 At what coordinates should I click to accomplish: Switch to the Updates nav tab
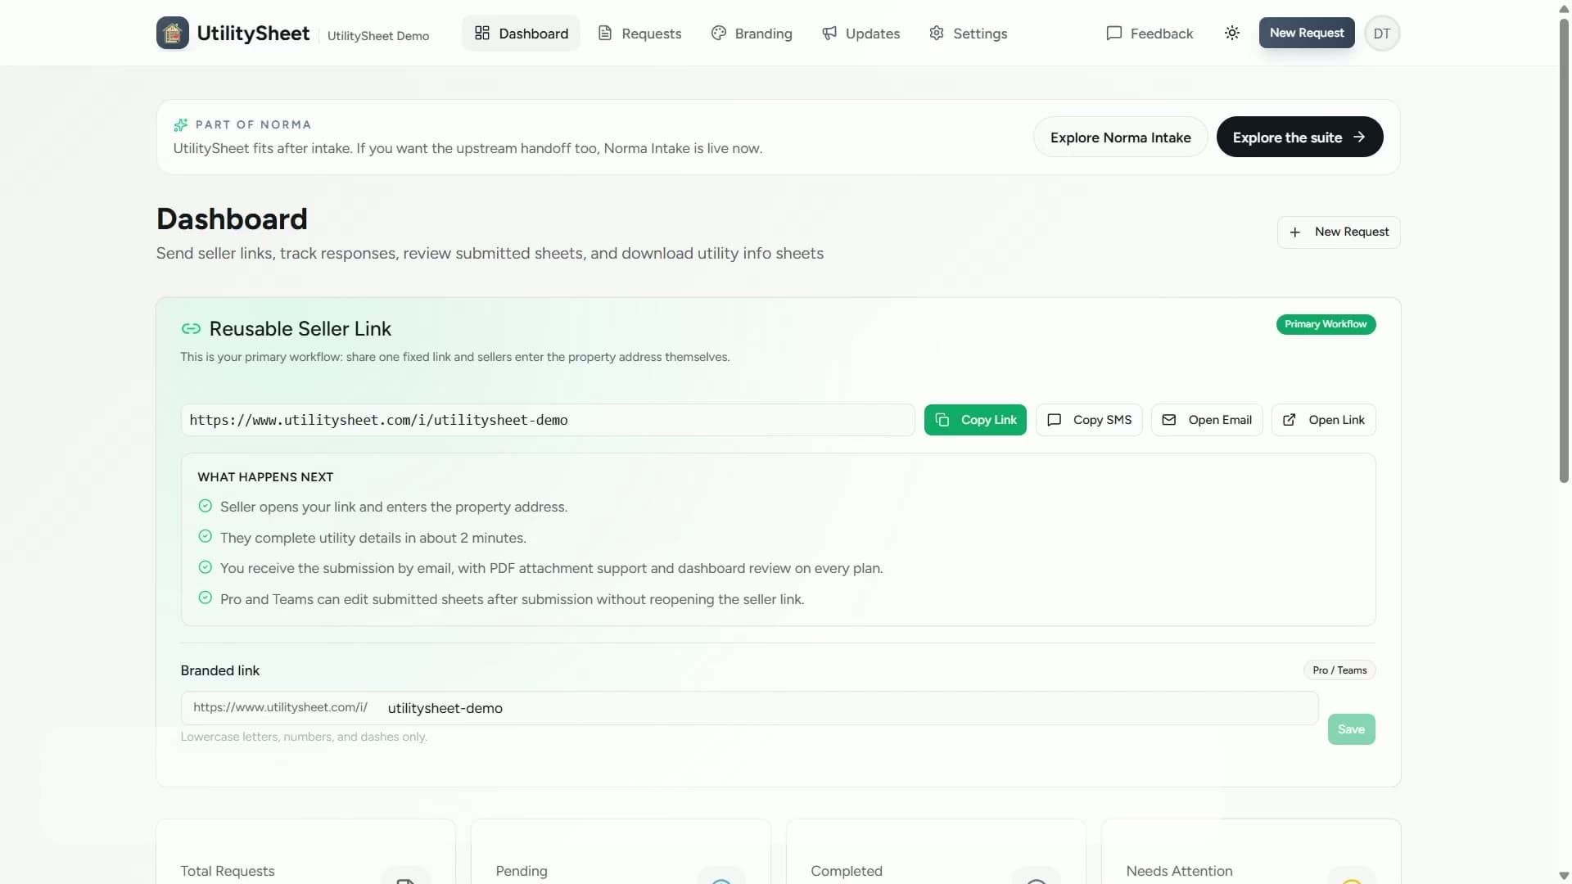(861, 33)
